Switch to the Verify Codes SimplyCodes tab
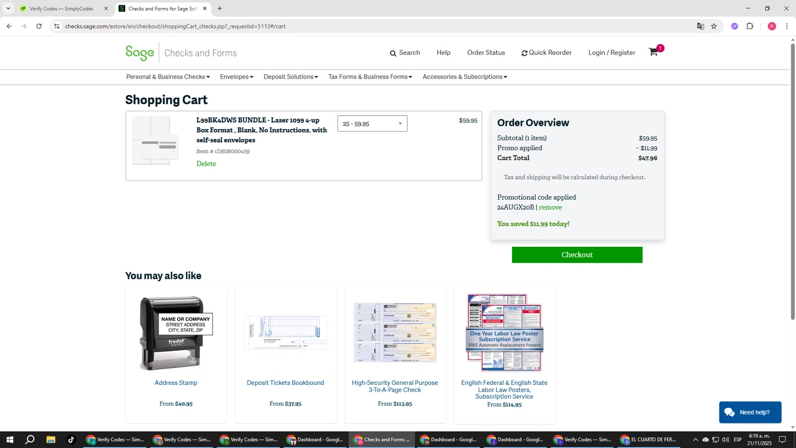Screen dimensions: 796x448 click(x=61, y=8)
